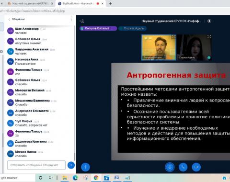Select the Сорокс Адель webcam video
Screen dimensions: 230x182
click(x=194, y=47)
